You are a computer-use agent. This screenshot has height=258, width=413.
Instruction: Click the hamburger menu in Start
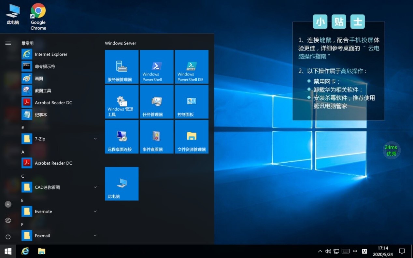[8, 43]
